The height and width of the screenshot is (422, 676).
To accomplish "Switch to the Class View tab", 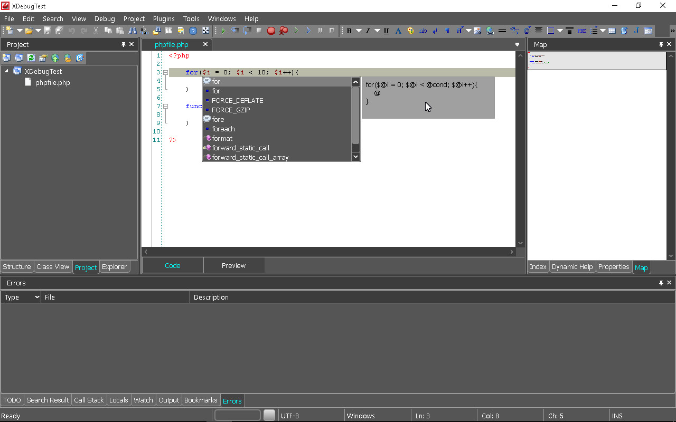I will coord(53,267).
